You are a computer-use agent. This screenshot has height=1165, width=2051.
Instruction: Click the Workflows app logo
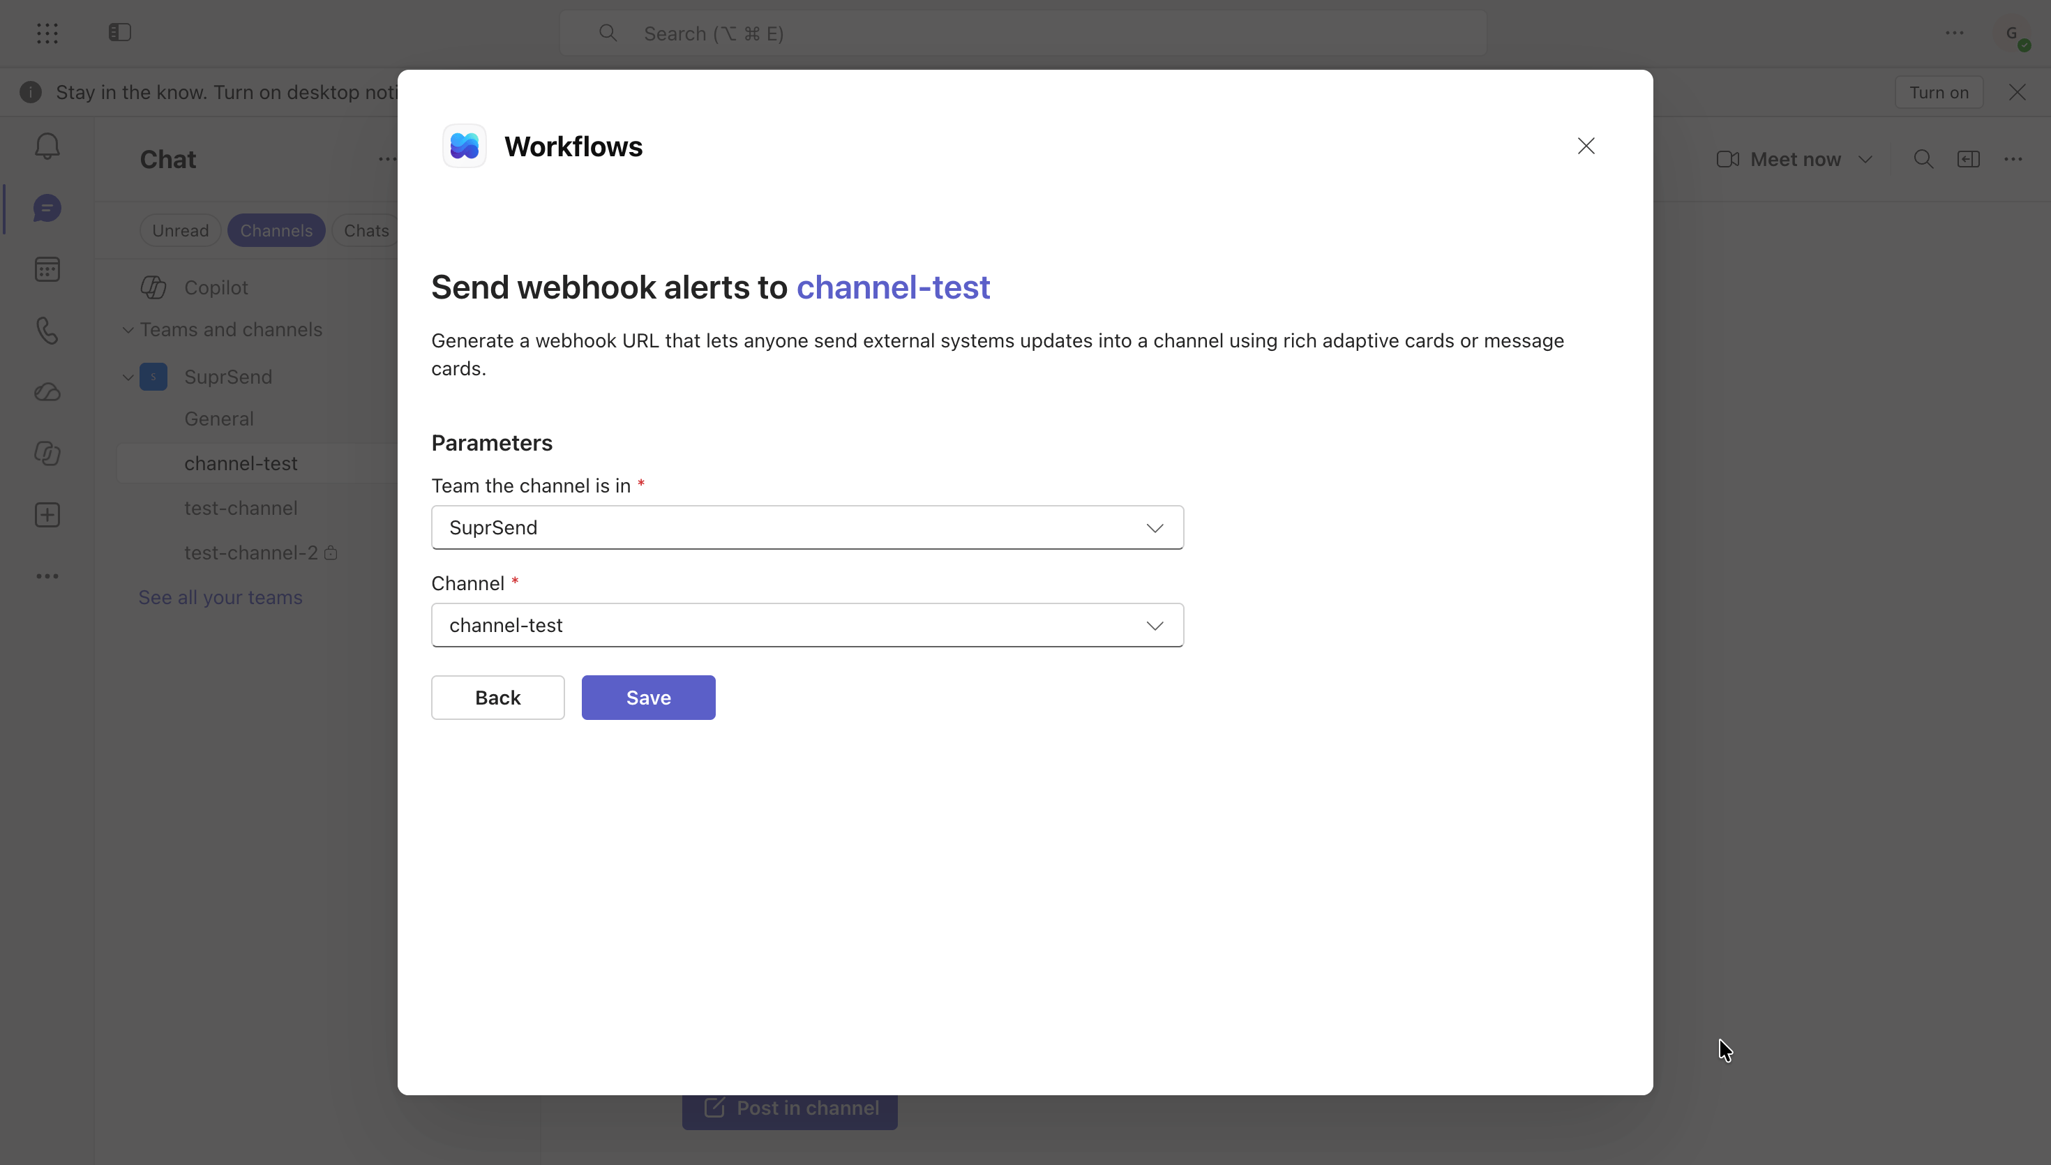pos(464,146)
